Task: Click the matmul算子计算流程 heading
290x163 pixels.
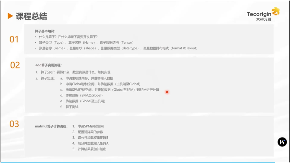Action: [51, 126]
